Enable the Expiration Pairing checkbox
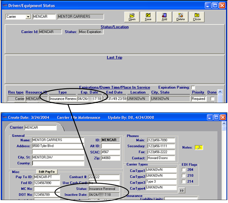 click(193, 87)
